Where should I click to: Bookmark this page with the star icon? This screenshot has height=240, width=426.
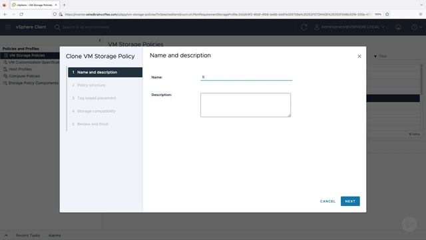(x=387, y=14)
